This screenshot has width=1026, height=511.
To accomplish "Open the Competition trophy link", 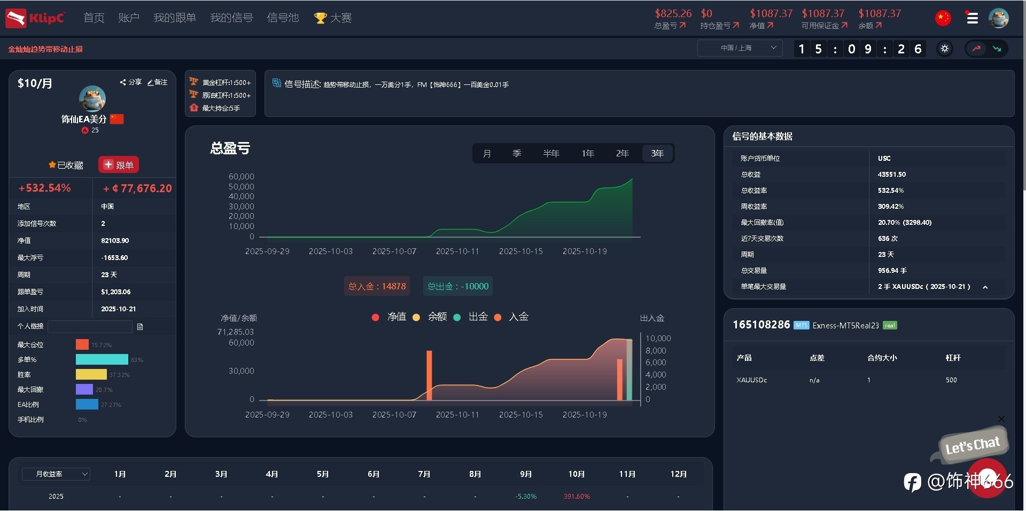I will tap(332, 18).
